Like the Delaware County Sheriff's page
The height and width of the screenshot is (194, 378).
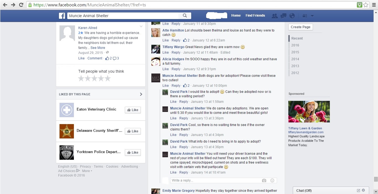tap(133, 131)
